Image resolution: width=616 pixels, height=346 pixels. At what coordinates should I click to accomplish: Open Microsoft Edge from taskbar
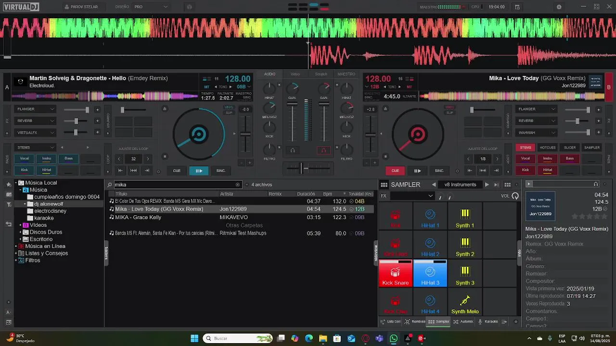coord(309,338)
